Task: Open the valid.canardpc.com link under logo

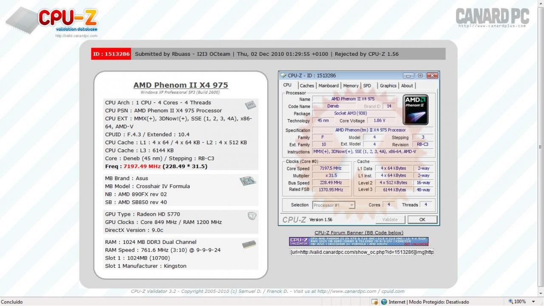Action: pyautogui.click(x=76, y=36)
